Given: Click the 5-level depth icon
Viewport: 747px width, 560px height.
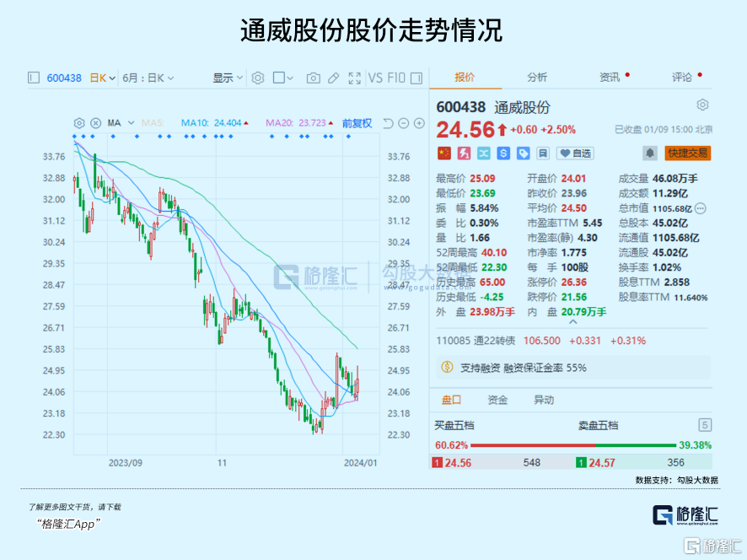Looking at the screenshot, I should (x=705, y=425).
